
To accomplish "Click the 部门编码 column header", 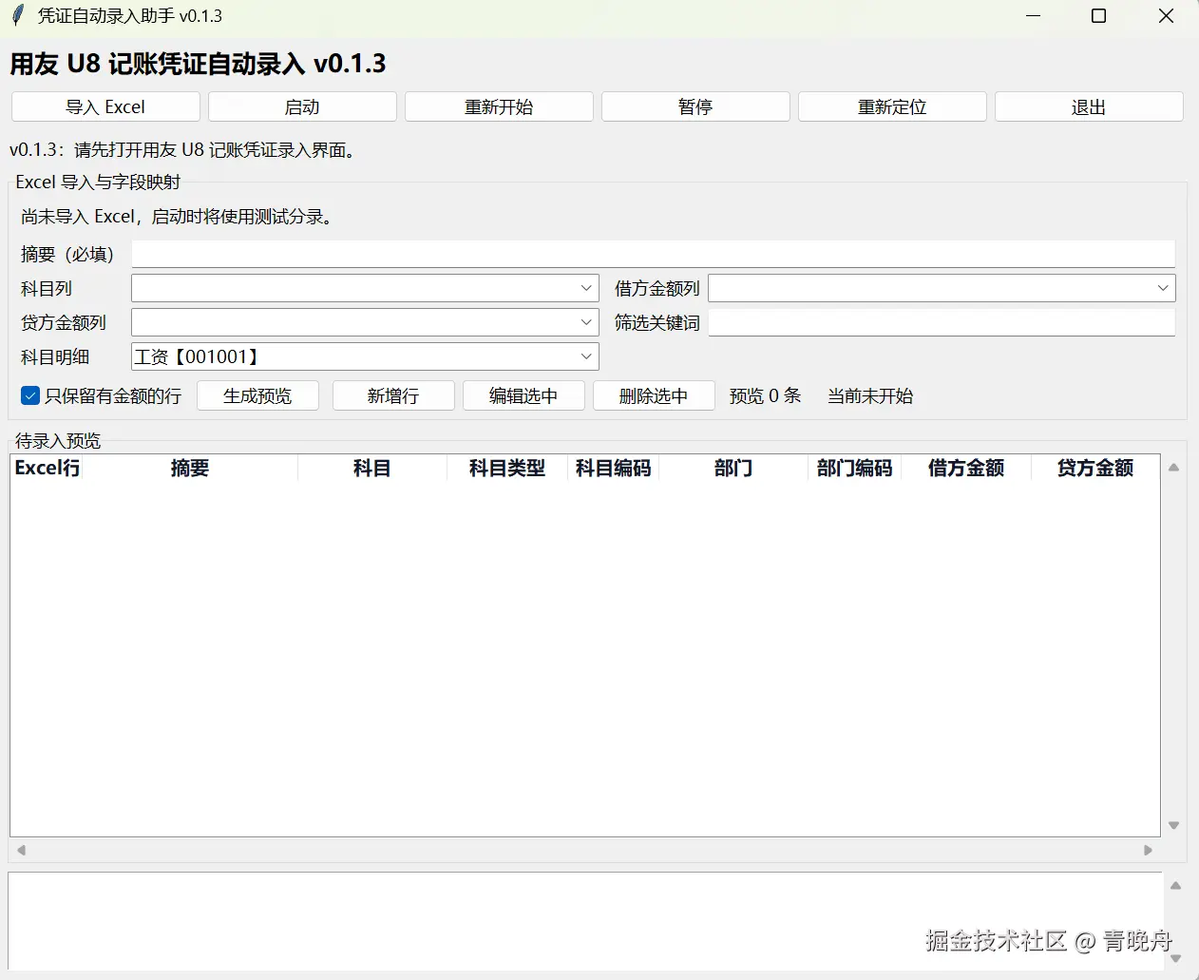I will pyautogui.click(x=854, y=468).
